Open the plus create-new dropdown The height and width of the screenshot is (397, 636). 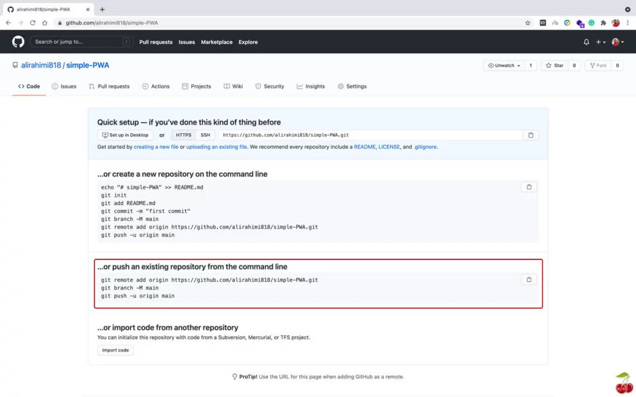[600, 42]
